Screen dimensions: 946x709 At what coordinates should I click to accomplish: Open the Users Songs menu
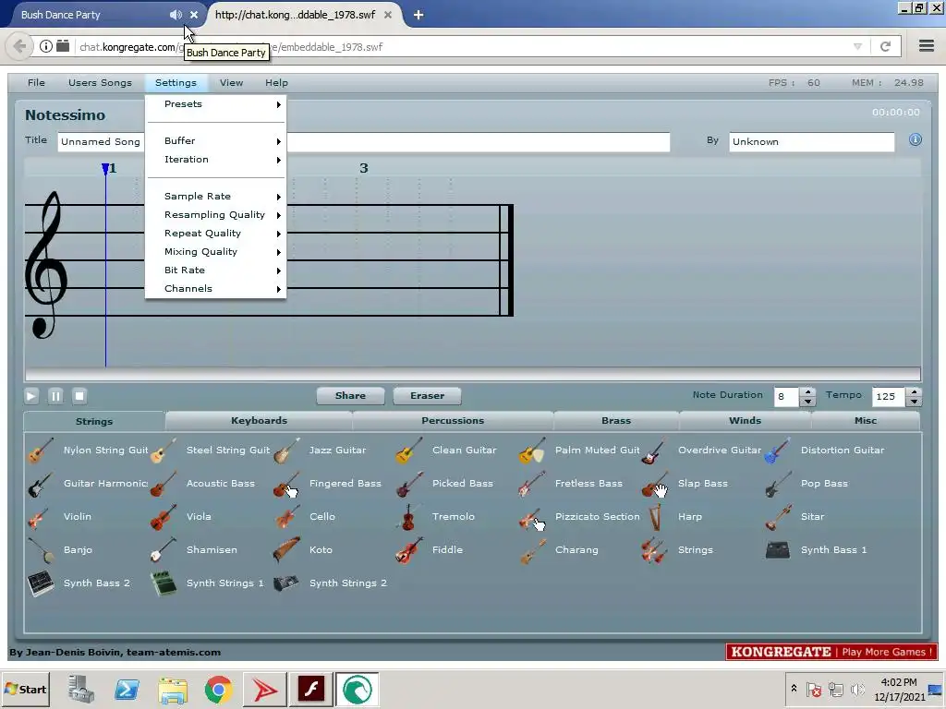click(x=100, y=82)
